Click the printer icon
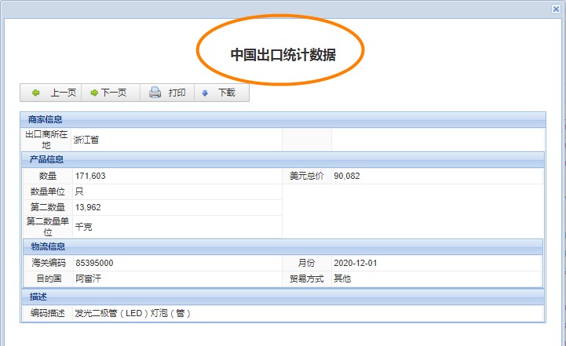566x346 pixels. (x=155, y=93)
